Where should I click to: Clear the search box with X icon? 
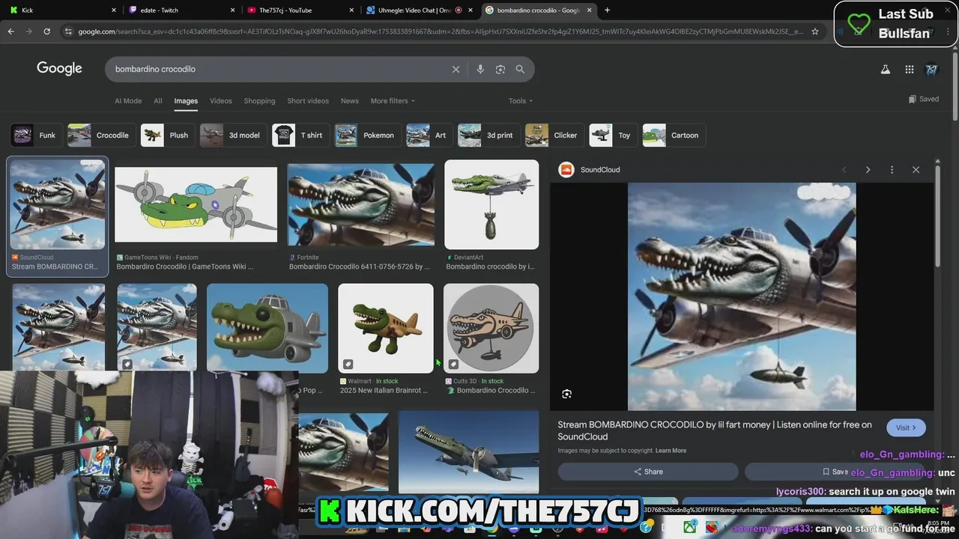pos(456,69)
